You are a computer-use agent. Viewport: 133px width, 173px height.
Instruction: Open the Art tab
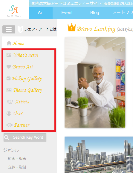pyautogui.click(x=41, y=13)
